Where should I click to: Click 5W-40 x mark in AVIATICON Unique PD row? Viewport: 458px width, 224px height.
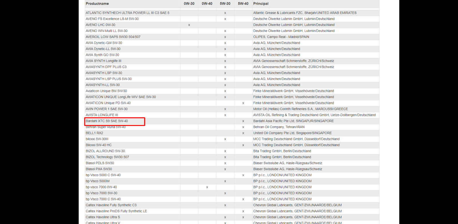[x=243, y=103]
